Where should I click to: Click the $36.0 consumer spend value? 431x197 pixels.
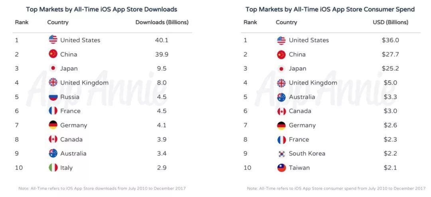[x=390, y=40]
